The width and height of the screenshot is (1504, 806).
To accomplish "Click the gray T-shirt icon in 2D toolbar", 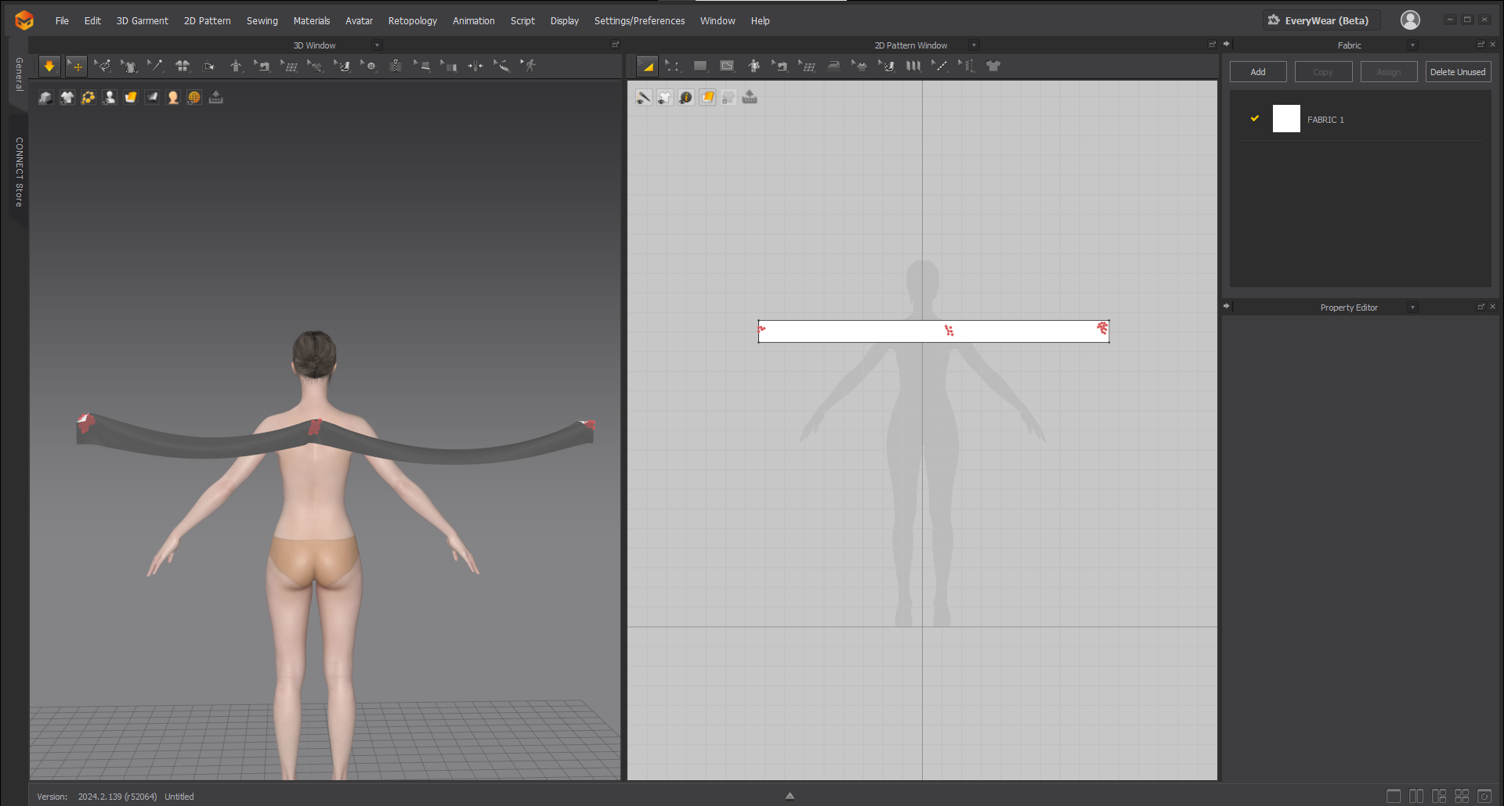I will (x=993, y=67).
